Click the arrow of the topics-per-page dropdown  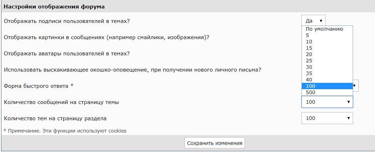[x=348, y=118]
